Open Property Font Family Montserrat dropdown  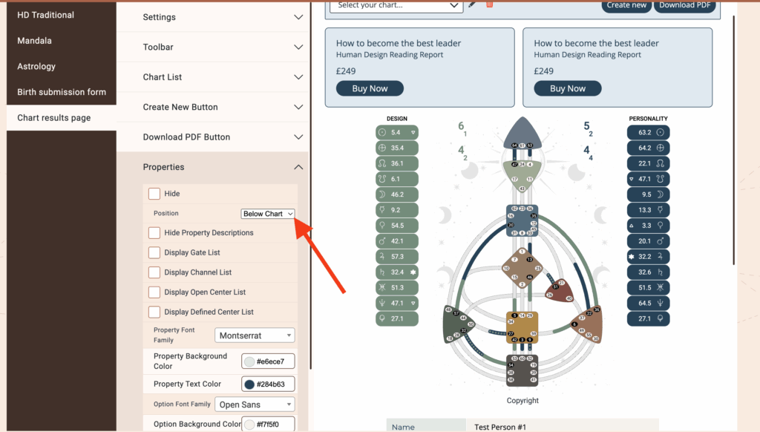coord(255,336)
